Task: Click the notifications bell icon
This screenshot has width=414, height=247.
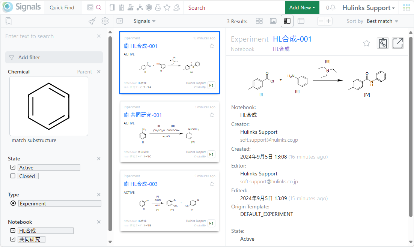Action: [x=333, y=8]
